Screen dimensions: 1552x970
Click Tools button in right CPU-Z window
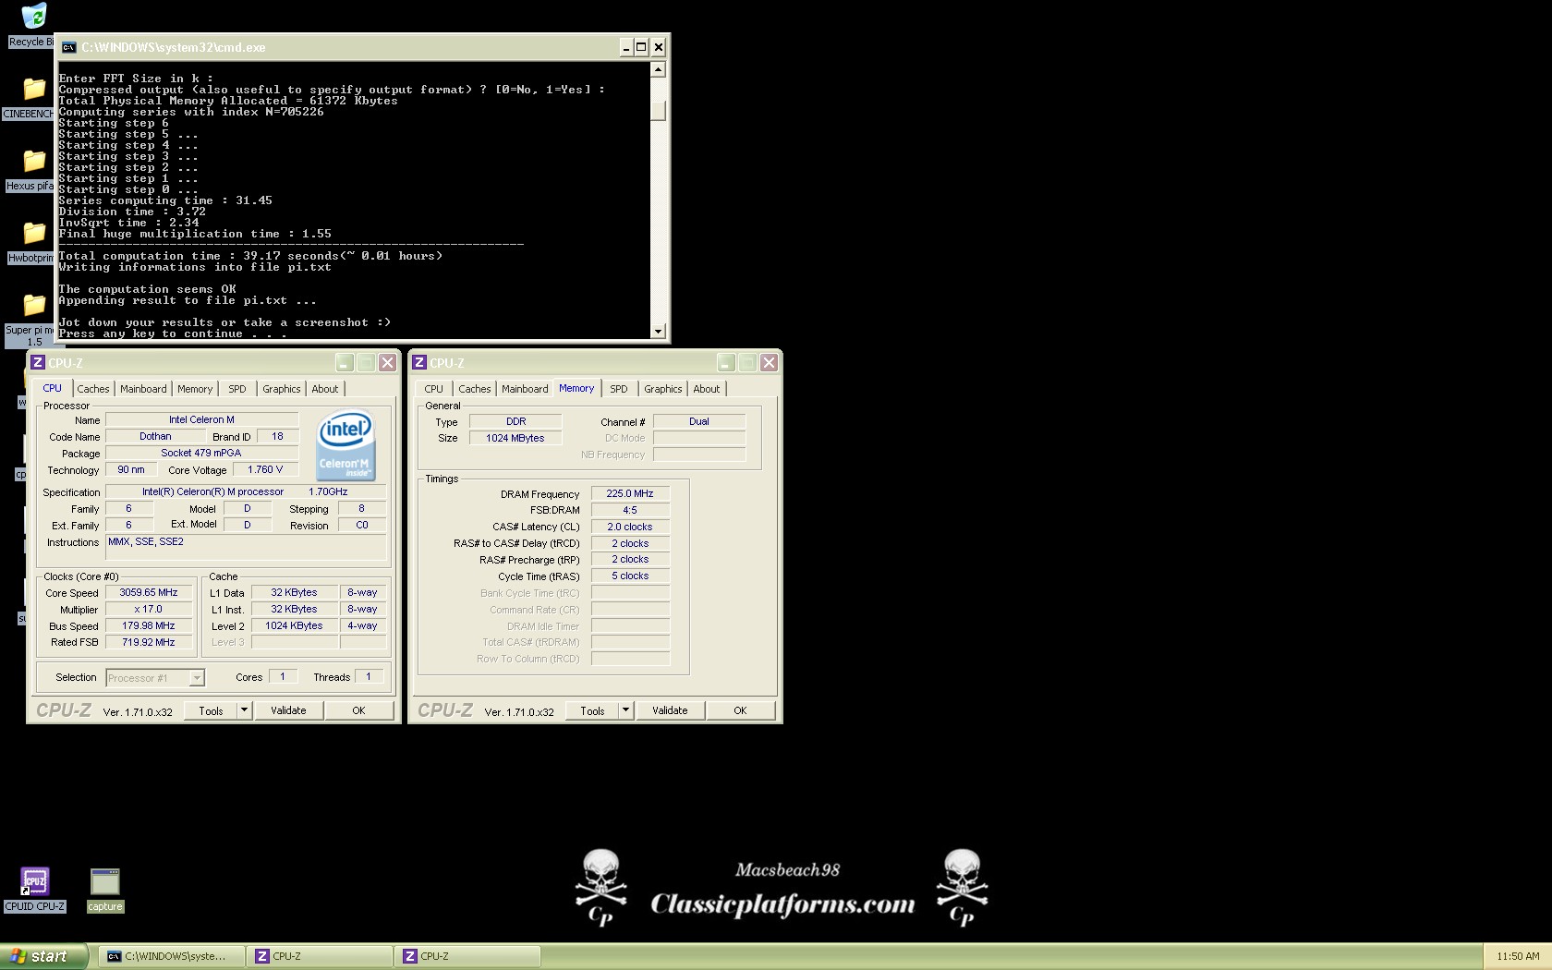pyautogui.click(x=592, y=710)
